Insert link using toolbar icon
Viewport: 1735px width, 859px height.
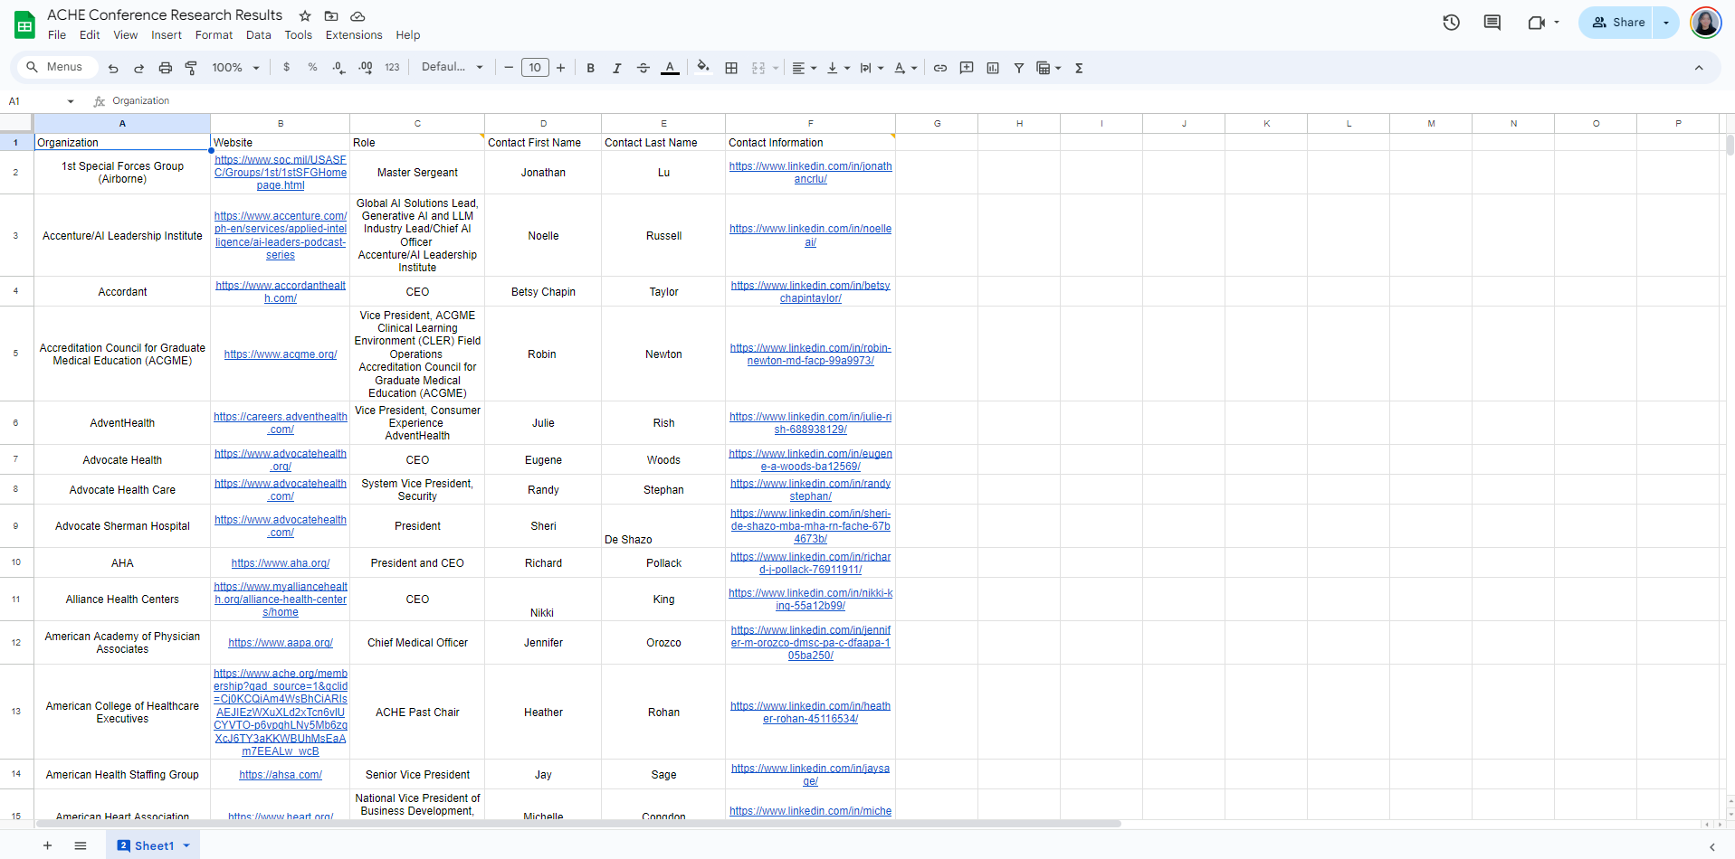click(x=940, y=68)
